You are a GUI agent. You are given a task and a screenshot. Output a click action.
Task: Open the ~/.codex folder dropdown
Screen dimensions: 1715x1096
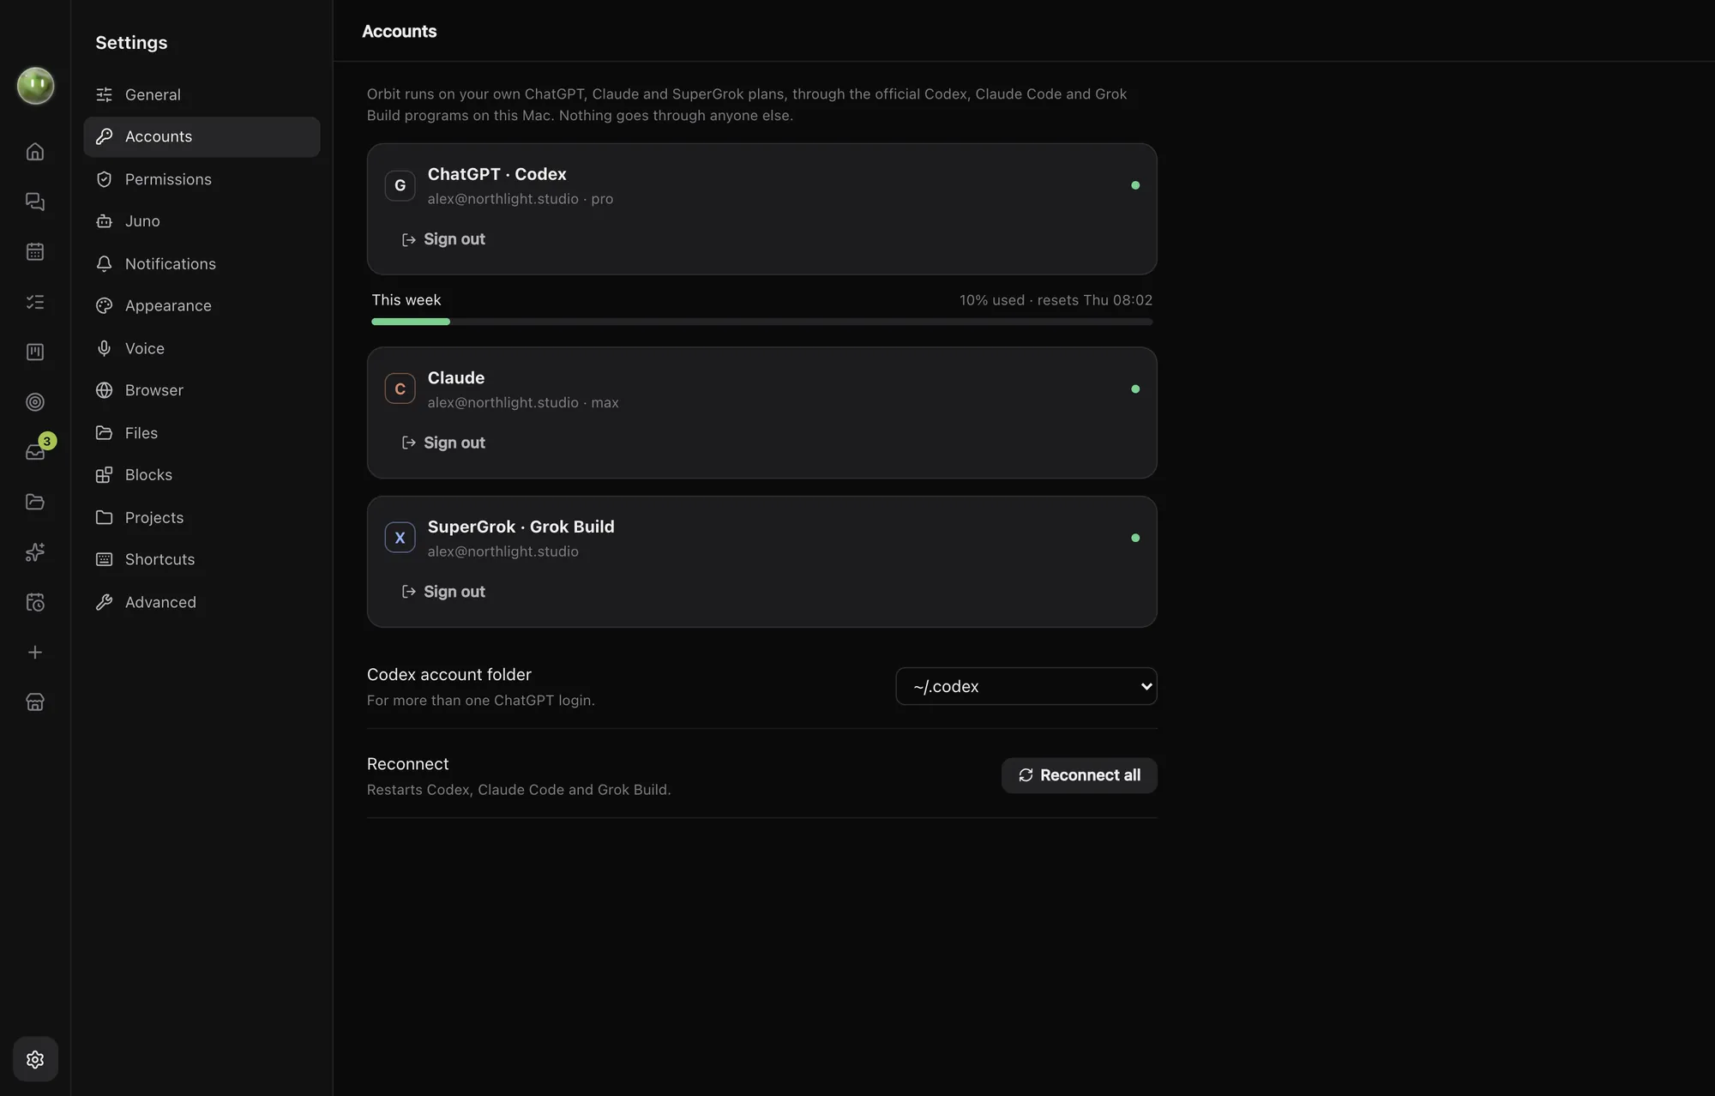(x=1026, y=686)
